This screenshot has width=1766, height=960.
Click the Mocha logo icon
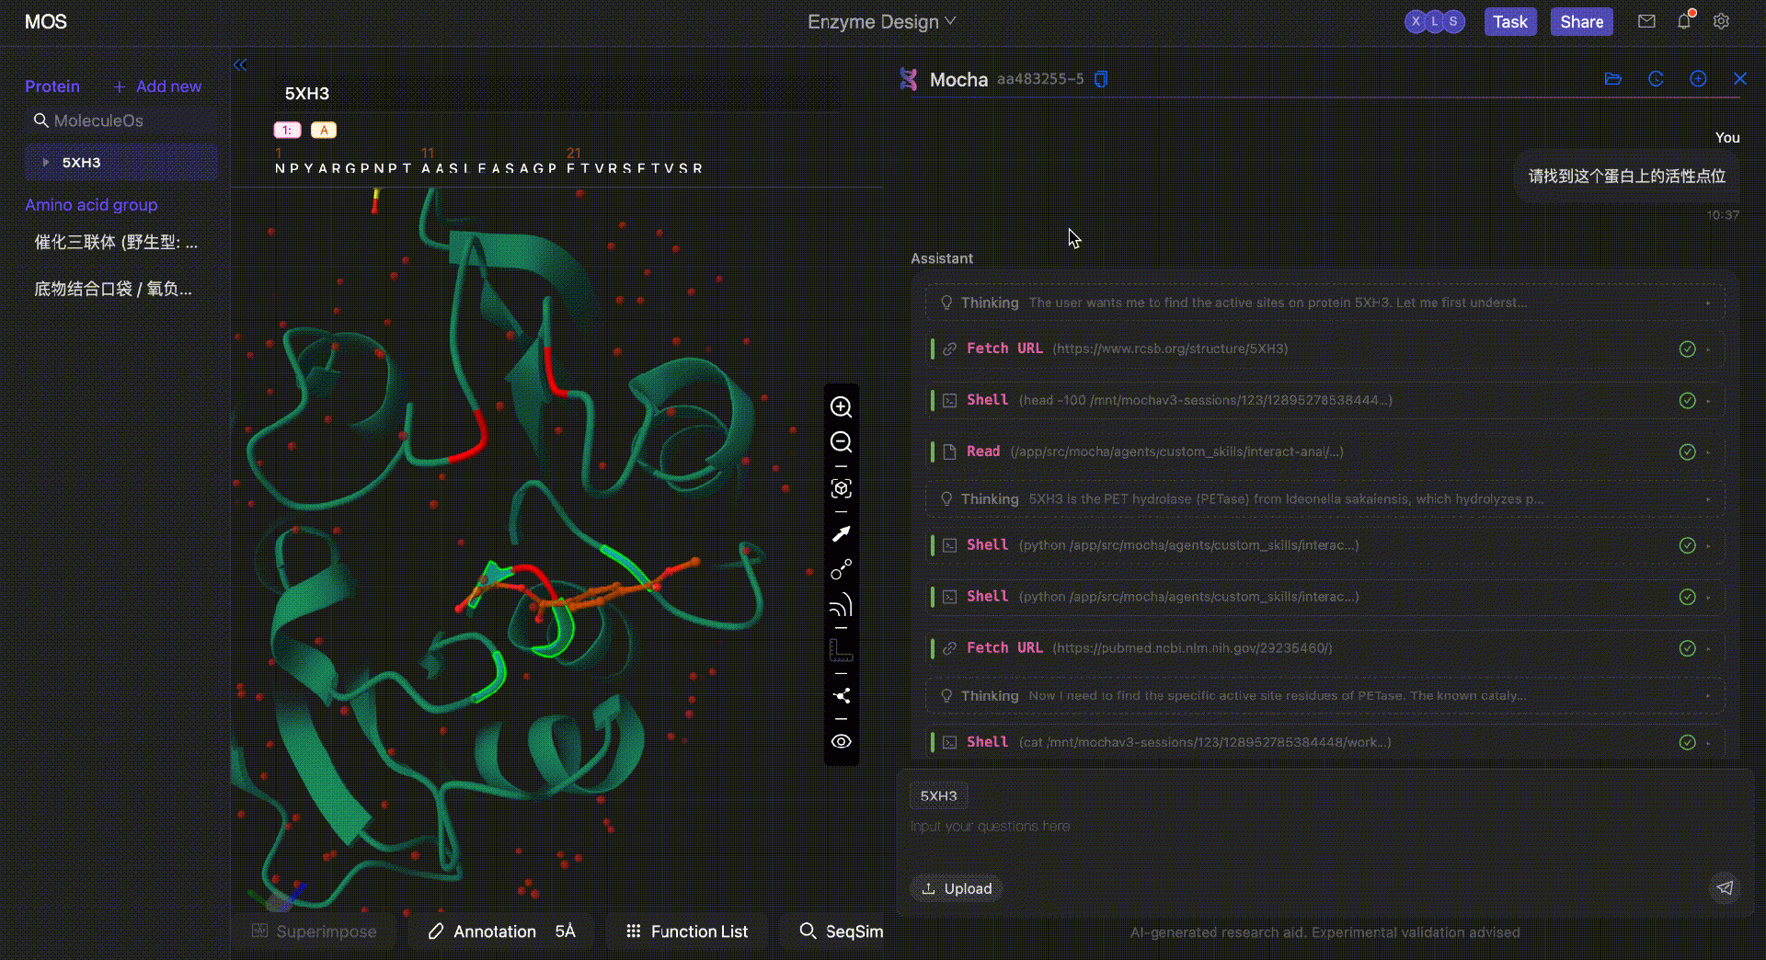909,79
